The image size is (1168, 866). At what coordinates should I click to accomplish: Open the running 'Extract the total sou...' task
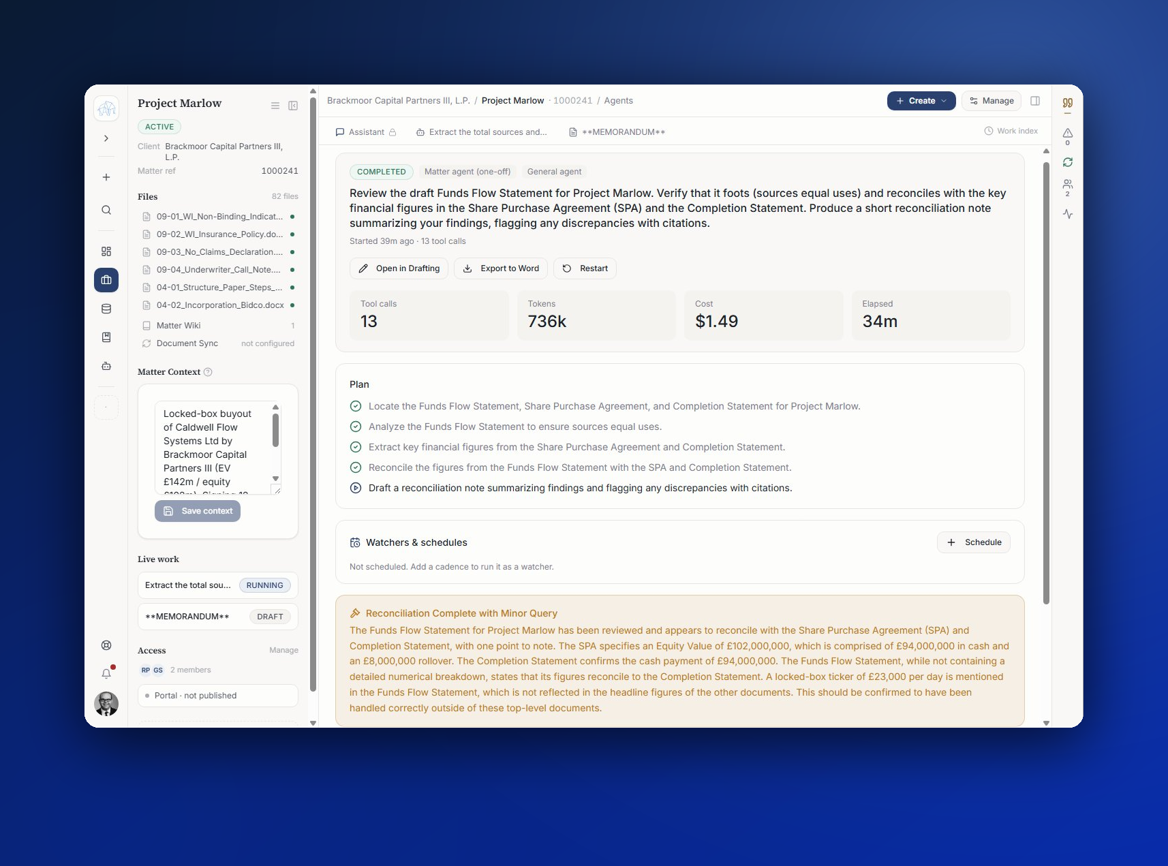218,585
